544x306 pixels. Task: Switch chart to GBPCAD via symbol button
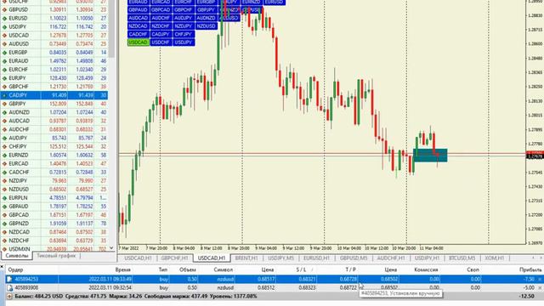(161, 9)
